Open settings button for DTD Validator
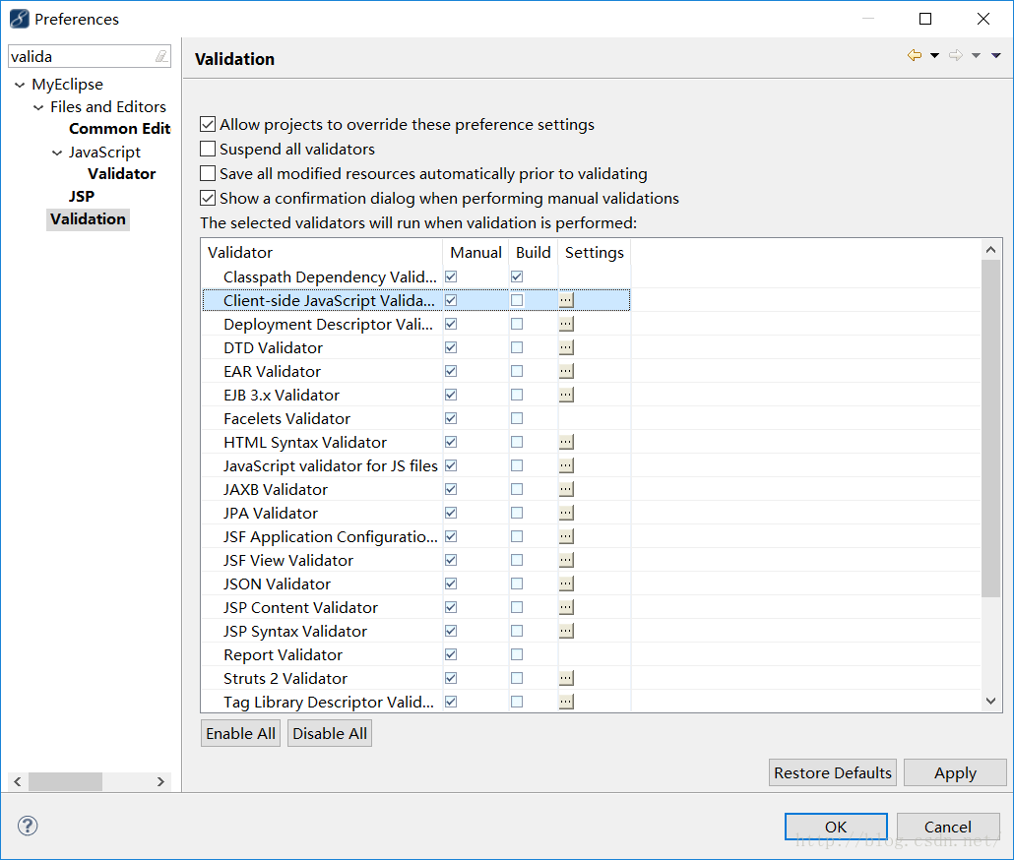 pos(566,347)
